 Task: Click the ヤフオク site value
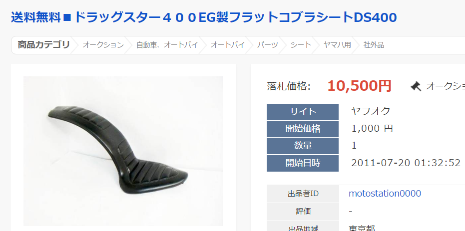tap(371, 112)
